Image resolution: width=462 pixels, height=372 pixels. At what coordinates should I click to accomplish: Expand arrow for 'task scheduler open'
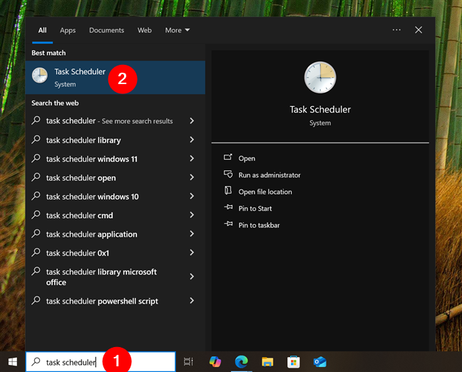click(x=192, y=177)
